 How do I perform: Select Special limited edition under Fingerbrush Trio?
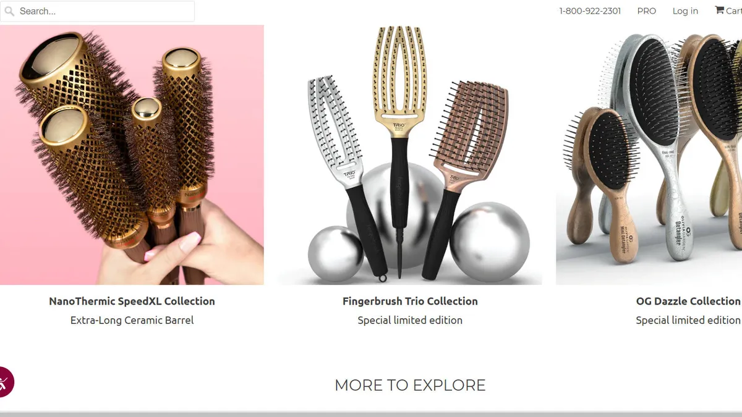[x=410, y=320]
